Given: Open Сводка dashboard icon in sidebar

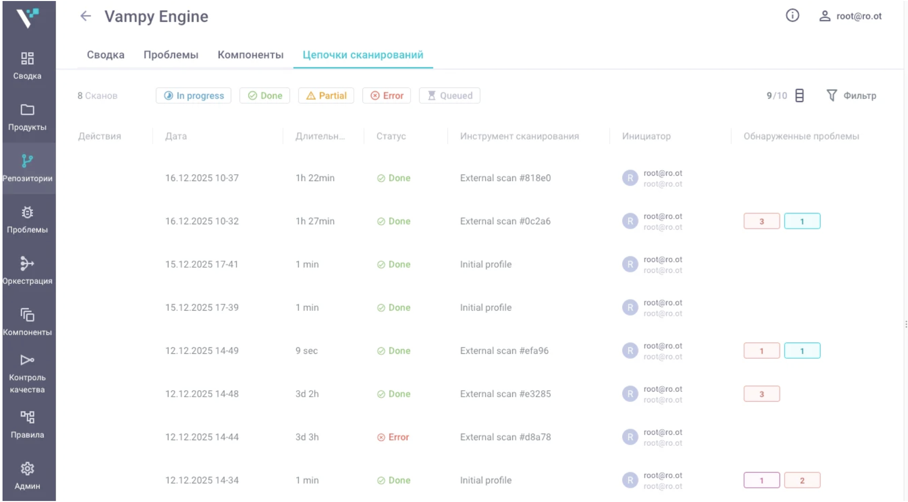Looking at the screenshot, I should [27, 59].
